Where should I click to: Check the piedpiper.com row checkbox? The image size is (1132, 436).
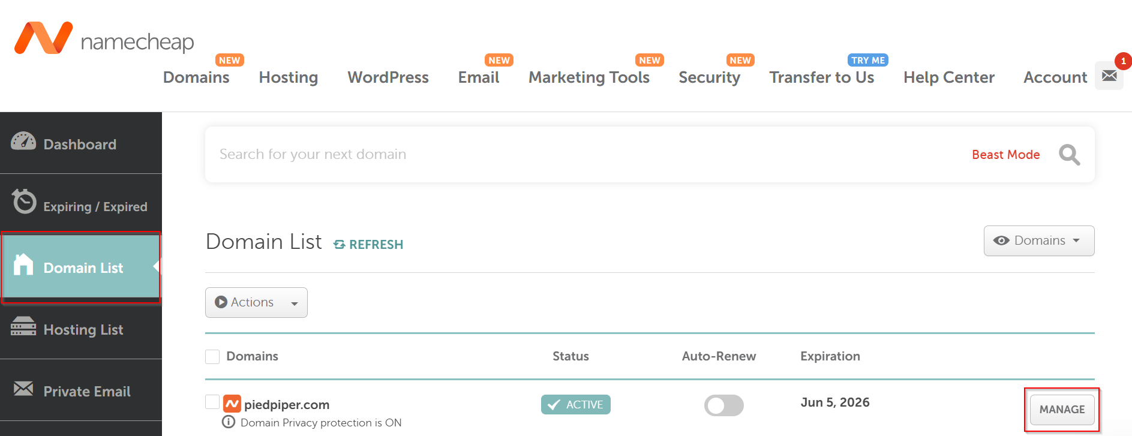212,402
